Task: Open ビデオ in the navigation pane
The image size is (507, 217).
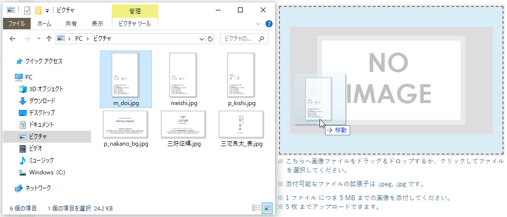Action: point(31,148)
